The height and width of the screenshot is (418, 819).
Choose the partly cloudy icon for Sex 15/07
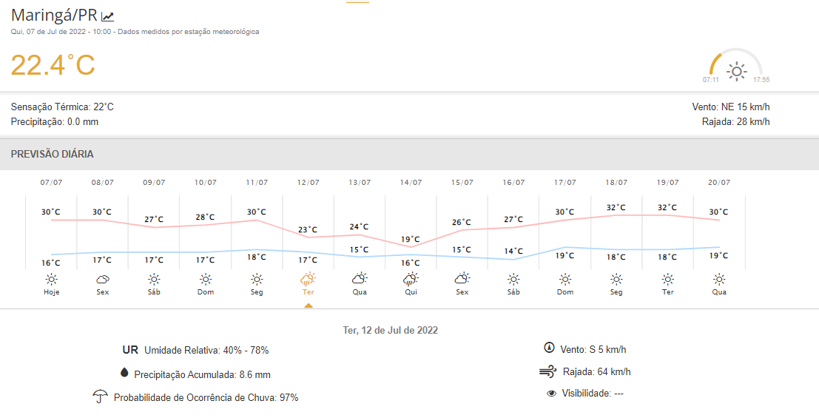coord(462,279)
